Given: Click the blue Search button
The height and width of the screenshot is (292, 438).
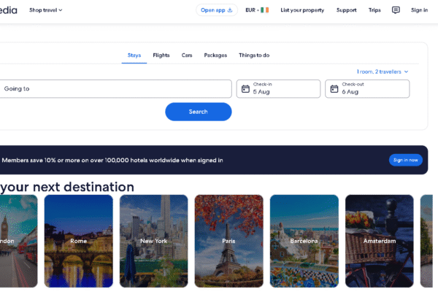Looking at the screenshot, I should pos(199,112).
